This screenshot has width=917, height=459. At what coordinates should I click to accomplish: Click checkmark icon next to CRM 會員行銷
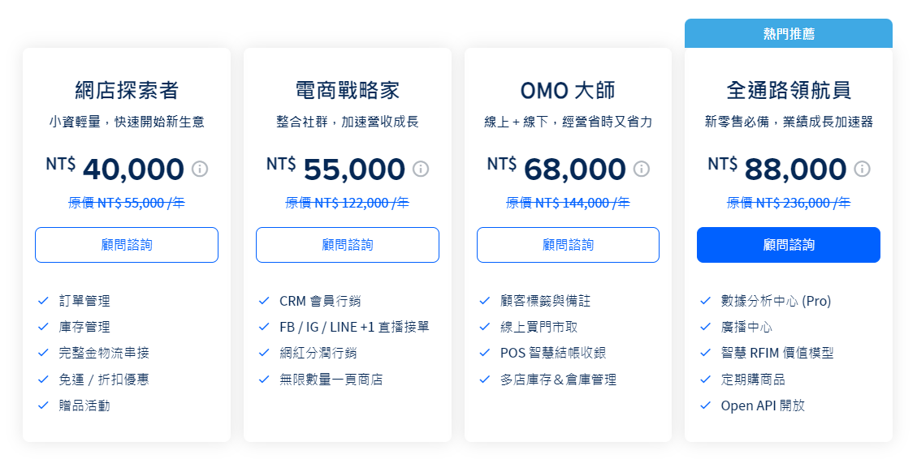point(264,301)
